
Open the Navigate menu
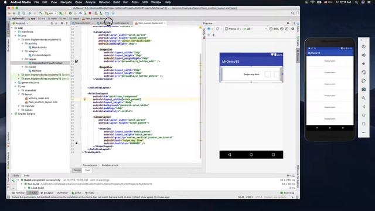(x=66, y=2)
